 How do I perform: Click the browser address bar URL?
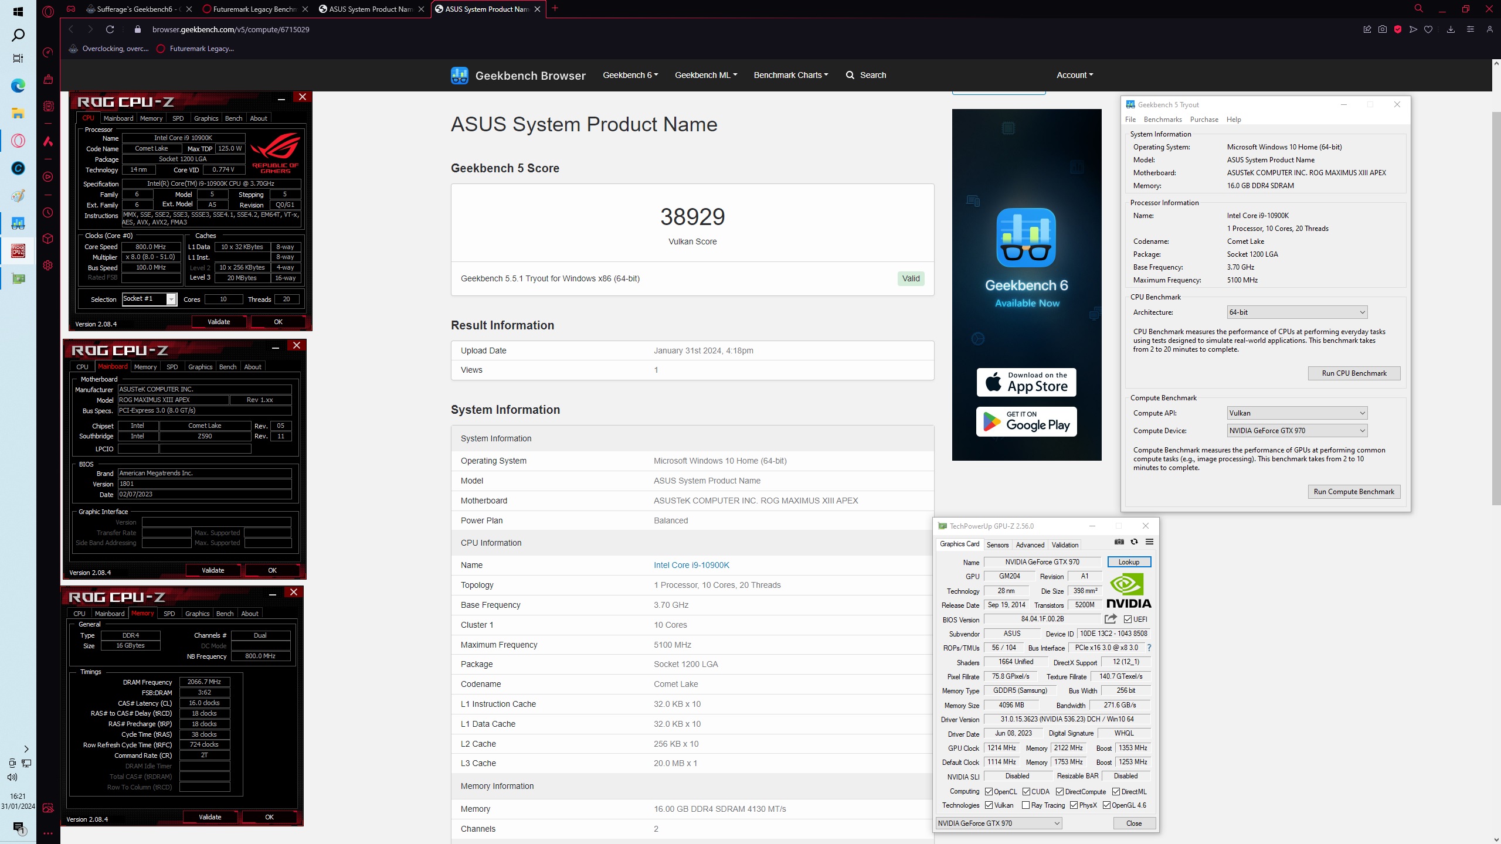(x=231, y=29)
